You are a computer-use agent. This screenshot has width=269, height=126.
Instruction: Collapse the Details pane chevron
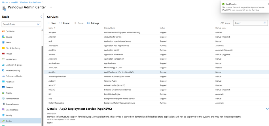[267, 109]
